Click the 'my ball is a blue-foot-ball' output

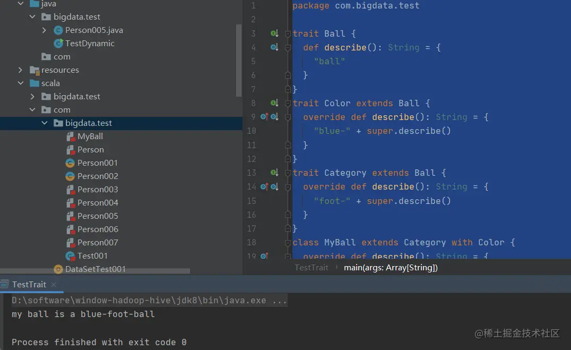point(83,314)
